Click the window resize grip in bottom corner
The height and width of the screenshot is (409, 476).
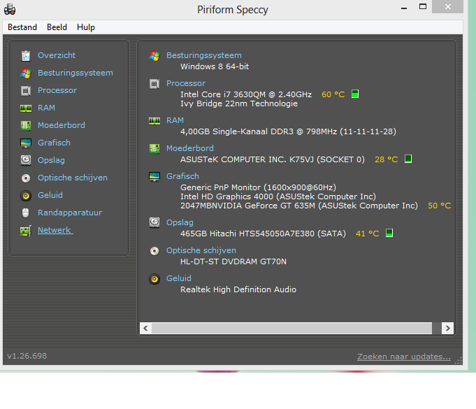click(459, 361)
